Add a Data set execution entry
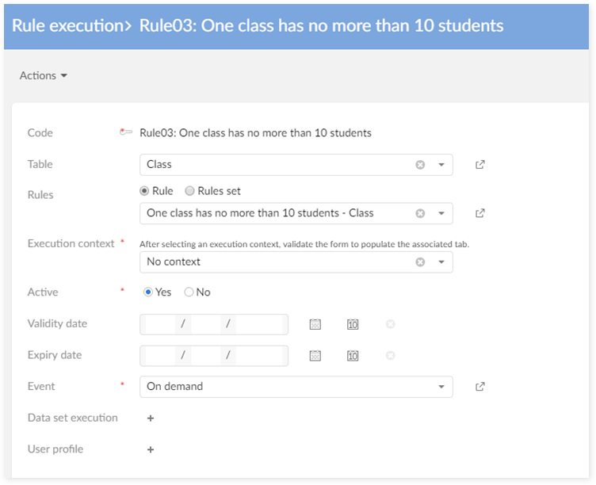Viewport: 596px width, 485px height. [151, 418]
